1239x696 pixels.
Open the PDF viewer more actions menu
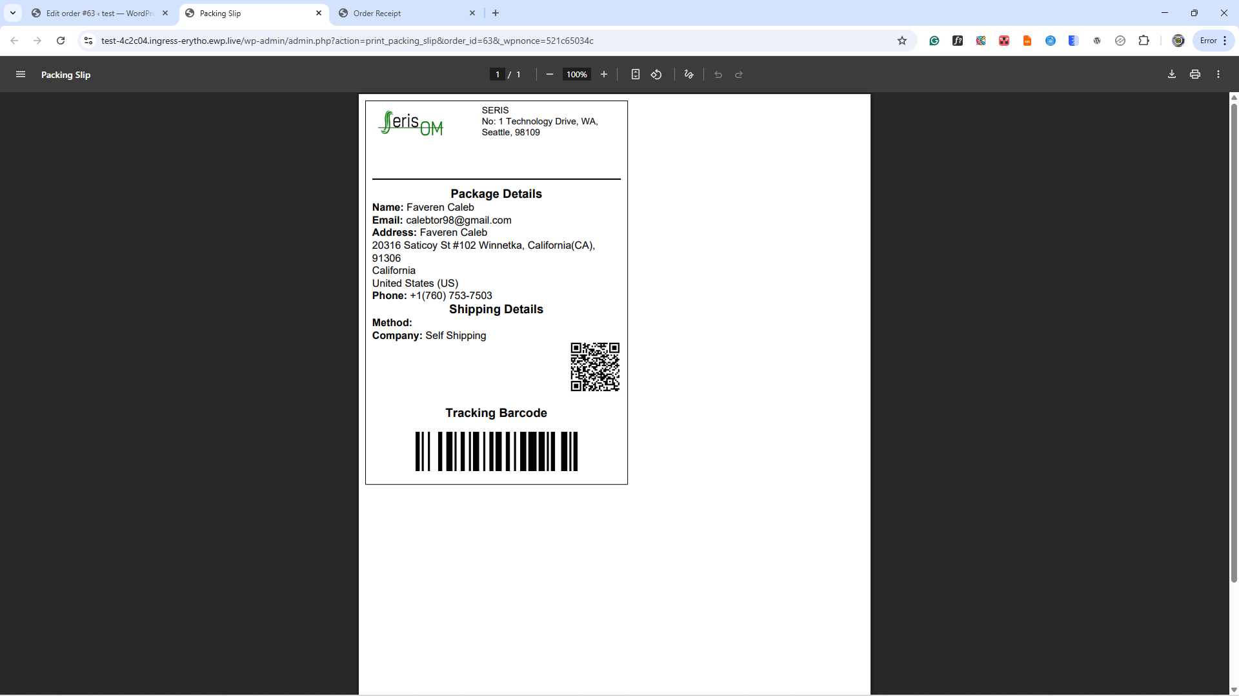coord(1218,75)
